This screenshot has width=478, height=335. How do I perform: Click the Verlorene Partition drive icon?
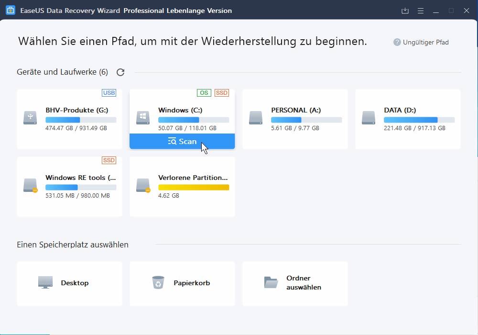click(x=143, y=185)
